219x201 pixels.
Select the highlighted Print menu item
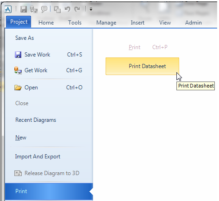pyautogui.click(x=49, y=191)
